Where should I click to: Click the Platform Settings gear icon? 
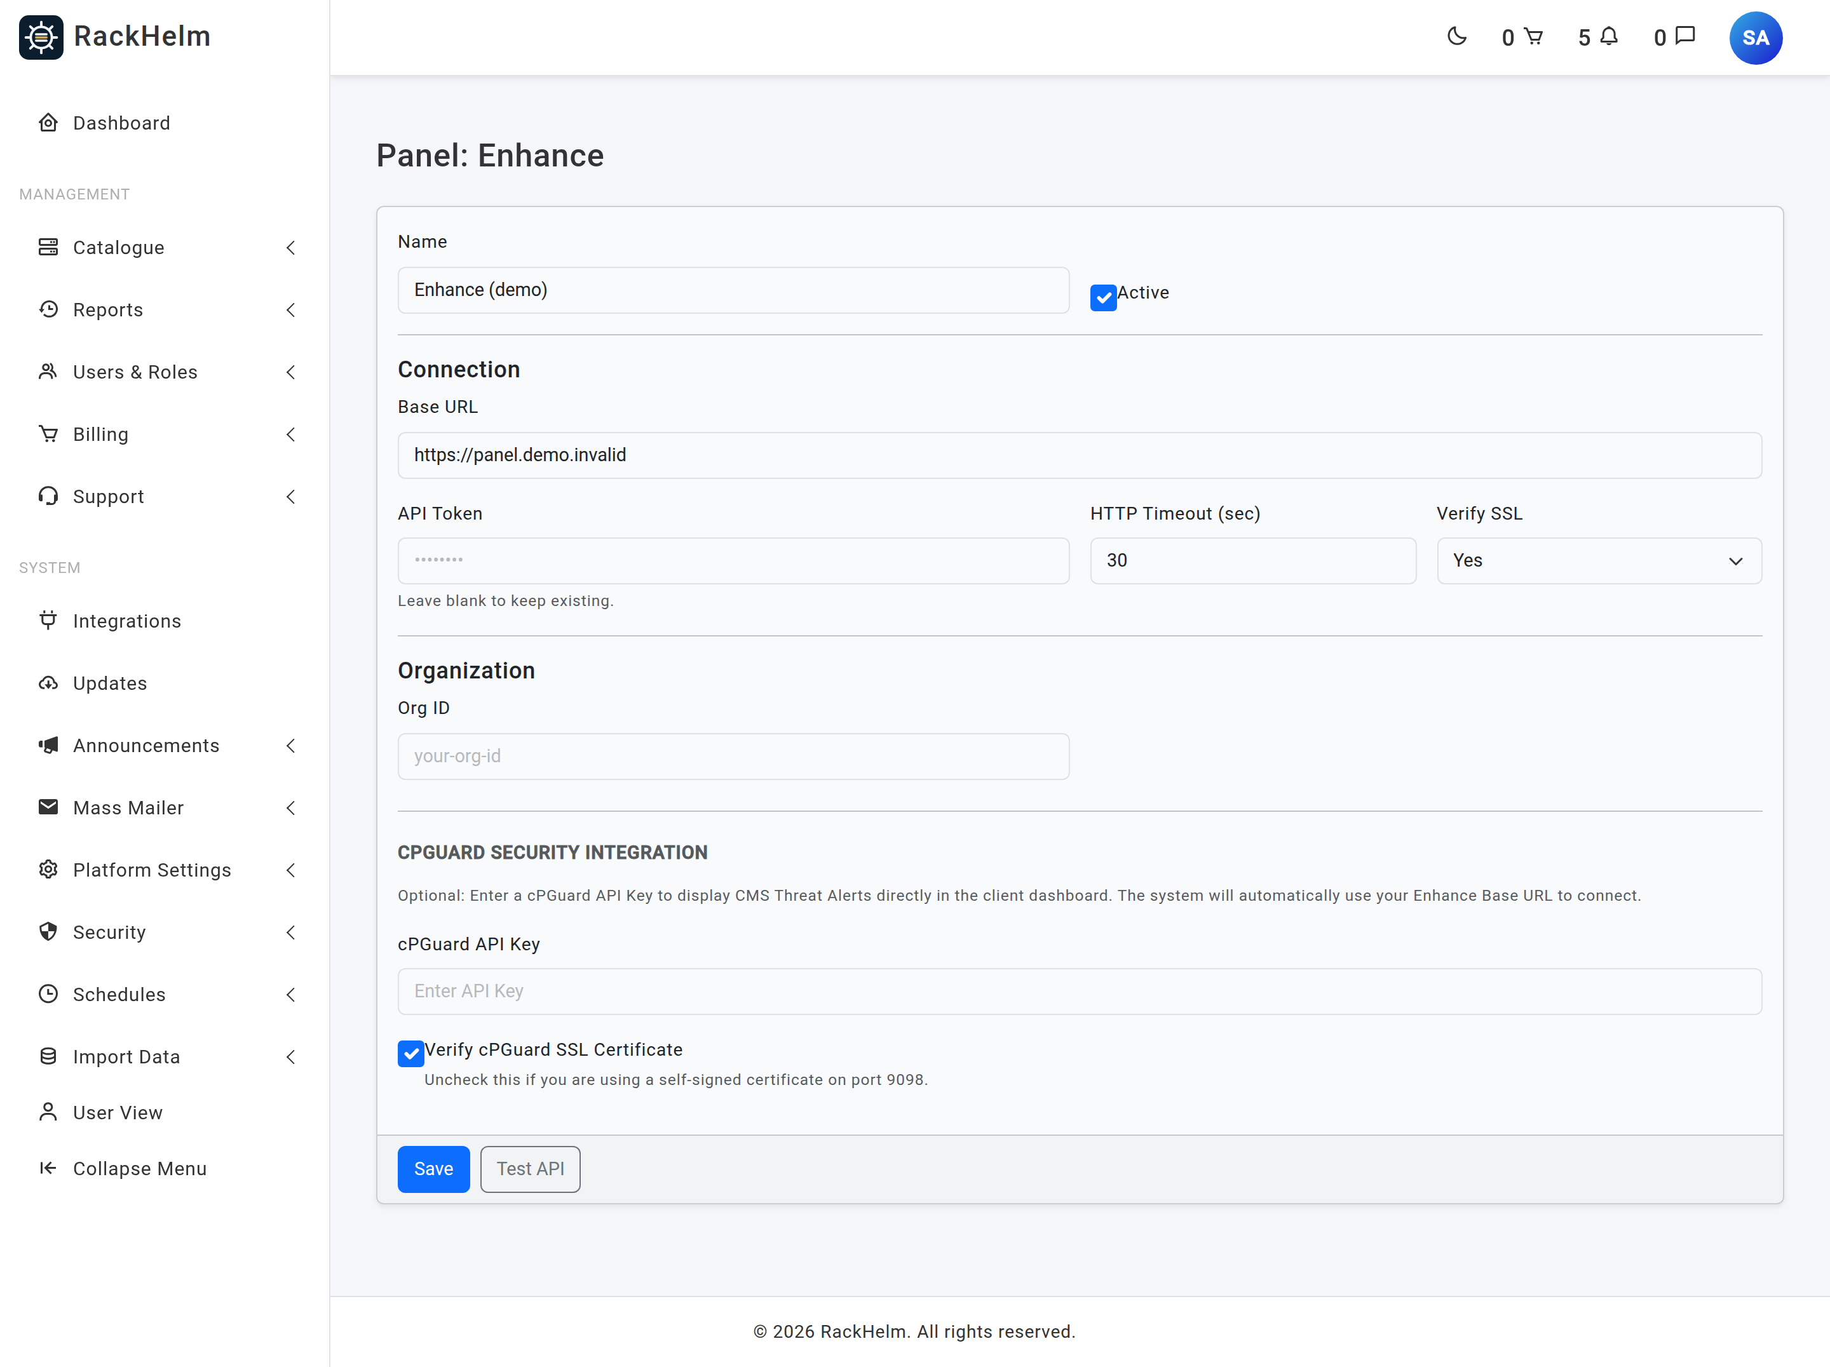point(48,870)
